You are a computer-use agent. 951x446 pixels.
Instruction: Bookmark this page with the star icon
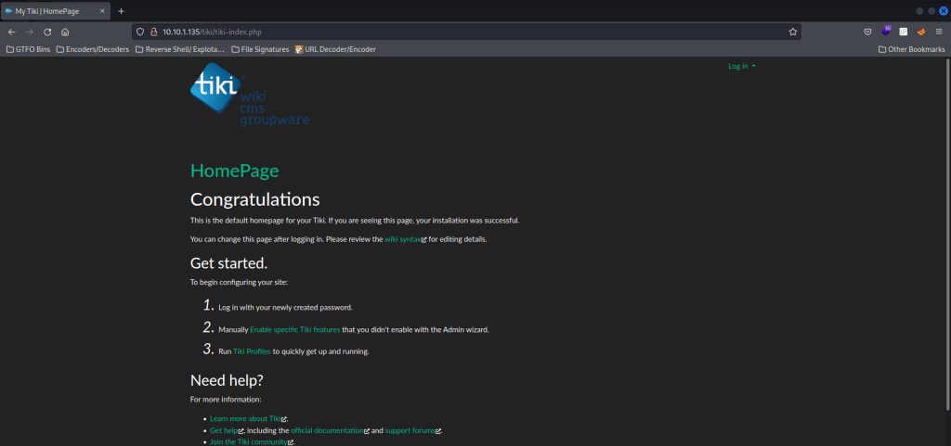[x=792, y=31]
